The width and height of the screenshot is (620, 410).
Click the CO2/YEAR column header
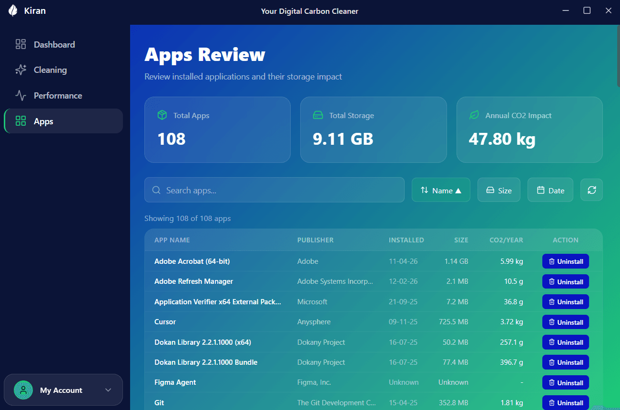507,240
